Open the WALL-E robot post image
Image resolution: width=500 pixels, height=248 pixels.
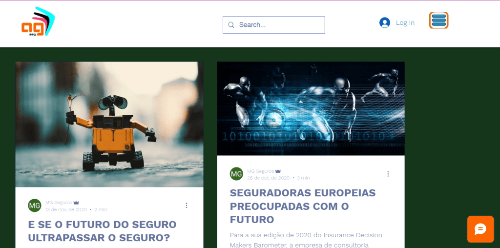109,124
